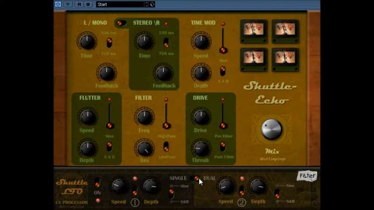Screen dimensions: 374x210
Task: Flip the L / MONO to STEREO switch
Action: pyautogui.click(x=121, y=23)
